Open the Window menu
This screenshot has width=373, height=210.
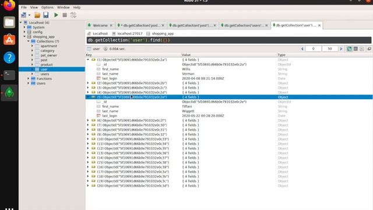pyautogui.click(x=64, y=8)
